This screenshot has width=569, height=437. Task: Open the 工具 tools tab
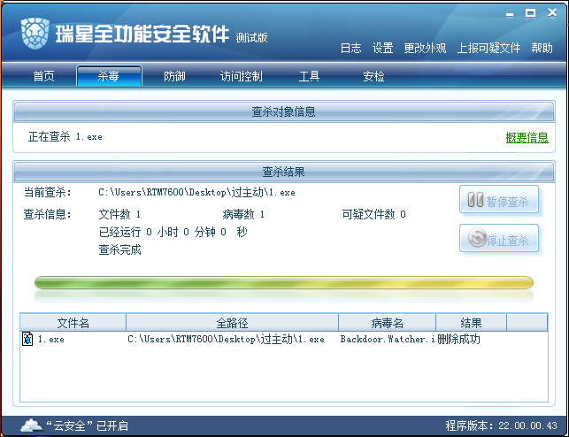point(309,76)
